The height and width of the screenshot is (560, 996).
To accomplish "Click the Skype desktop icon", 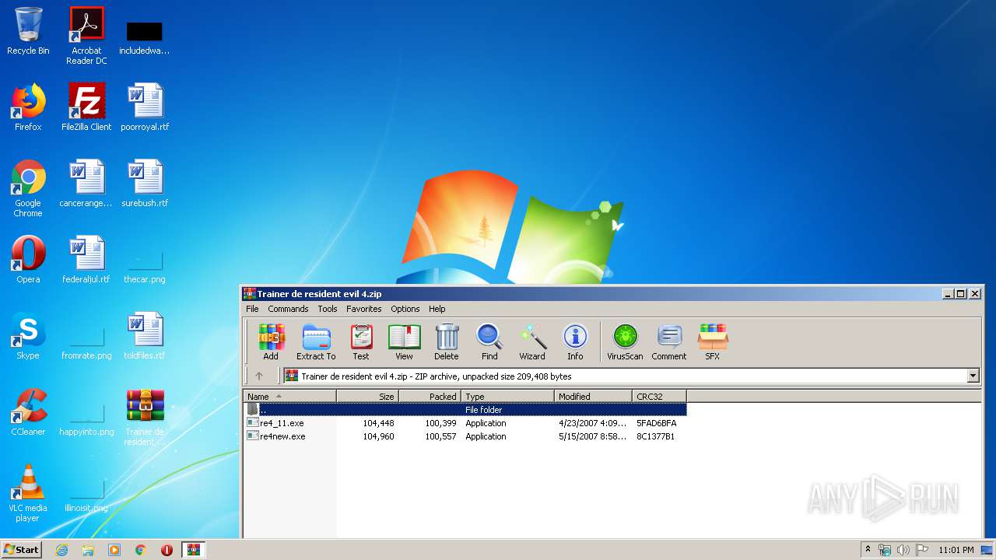I will 28,336.
